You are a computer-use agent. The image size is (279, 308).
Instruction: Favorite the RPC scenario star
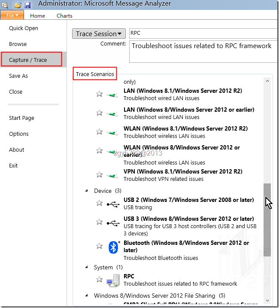[x=99, y=279]
